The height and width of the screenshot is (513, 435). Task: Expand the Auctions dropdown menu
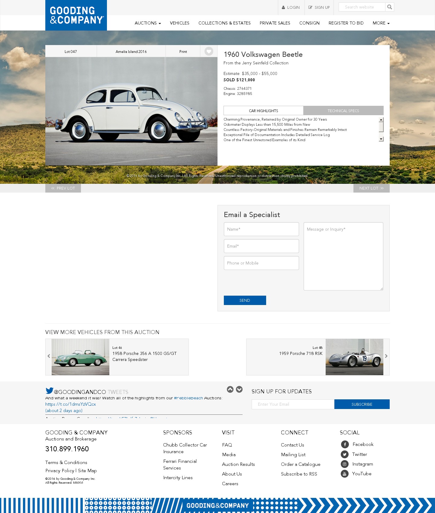tap(148, 23)
